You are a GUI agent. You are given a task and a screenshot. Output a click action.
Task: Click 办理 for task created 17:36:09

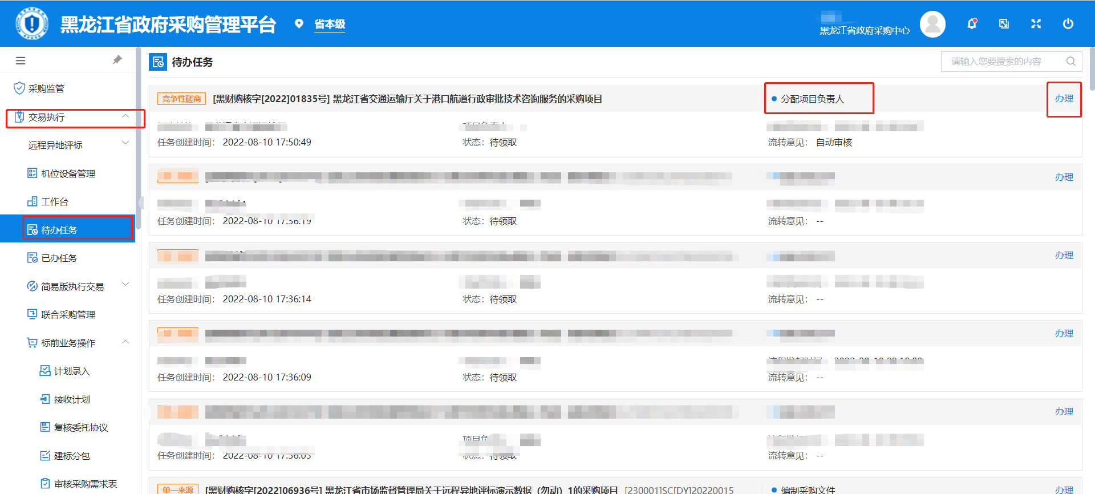click(1064, 333)
